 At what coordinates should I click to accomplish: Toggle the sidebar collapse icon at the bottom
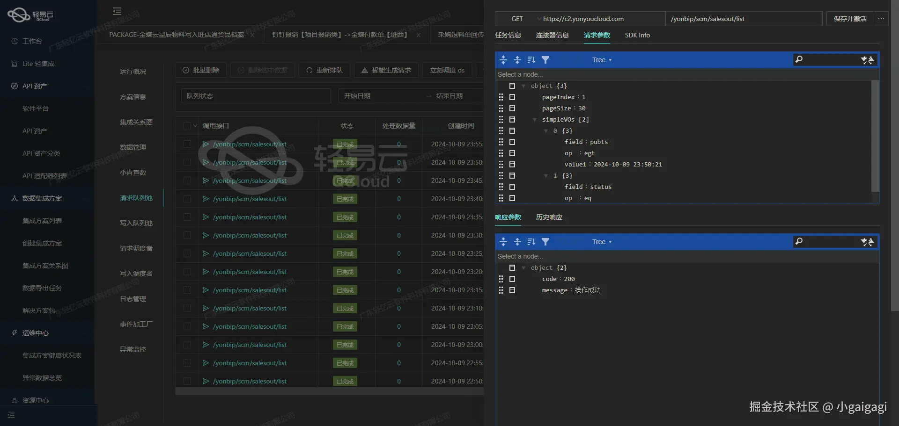pos(11,415)
